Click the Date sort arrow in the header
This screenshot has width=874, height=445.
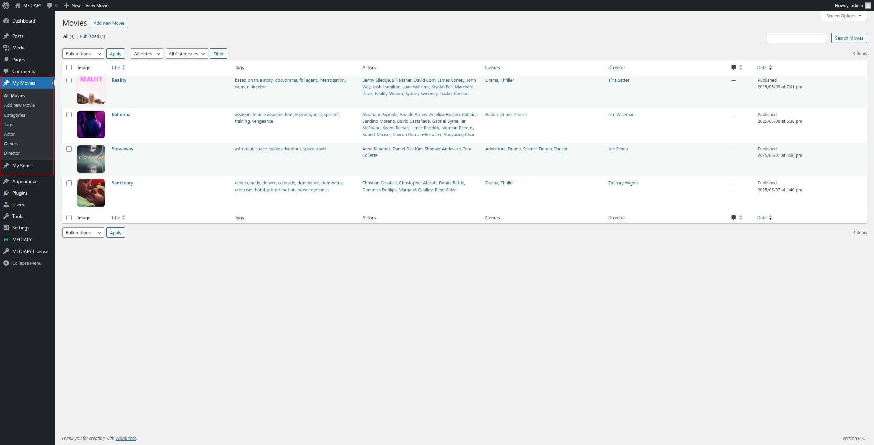pyautogui.click(x=770, y=68)
